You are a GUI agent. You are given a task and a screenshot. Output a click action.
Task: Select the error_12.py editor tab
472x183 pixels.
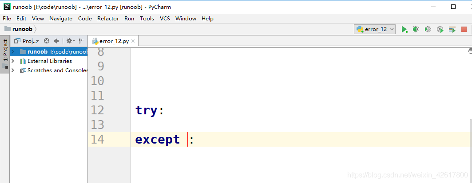(114, 41)
